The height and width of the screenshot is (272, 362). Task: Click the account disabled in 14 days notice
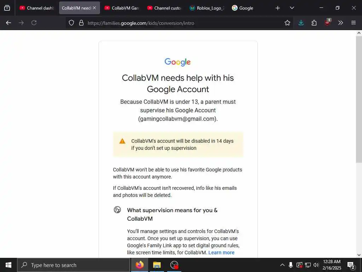[178, 144]
